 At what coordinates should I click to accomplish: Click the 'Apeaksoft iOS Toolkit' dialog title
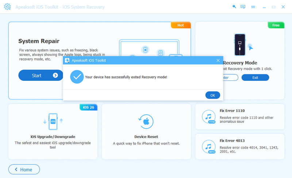[89, 60]
